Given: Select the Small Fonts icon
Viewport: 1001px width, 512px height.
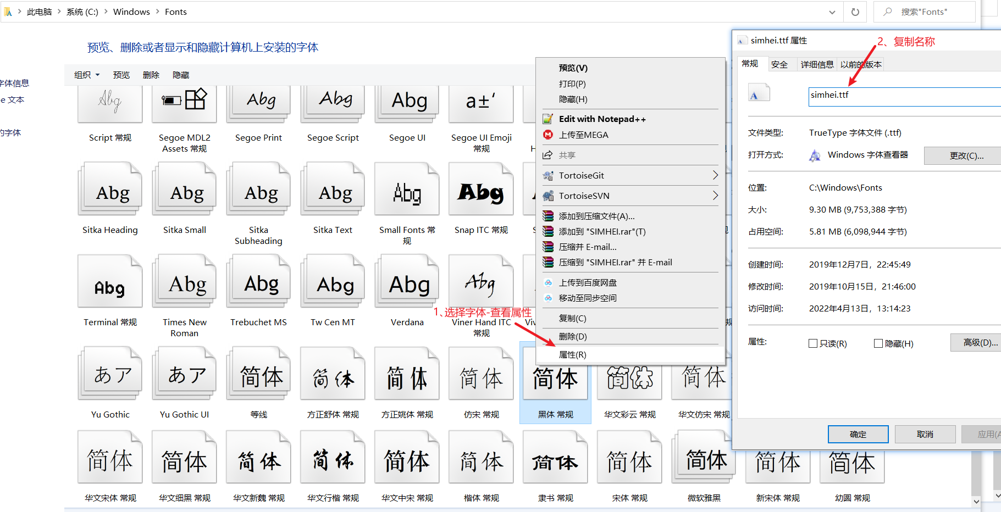Looking at the screenshot, I should [x=407, y=188].
